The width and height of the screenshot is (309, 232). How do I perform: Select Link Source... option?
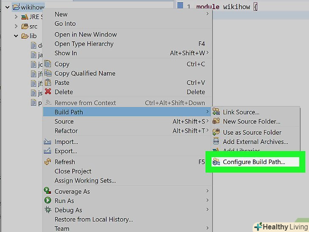pos(241,112)
